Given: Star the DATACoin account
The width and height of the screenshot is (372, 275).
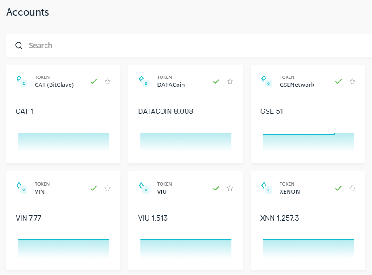Looking at the screenshot, I should click(x=230, y=81).
